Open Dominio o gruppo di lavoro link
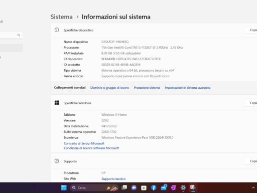This screenshot has width=257, height=193. (109, 88)
